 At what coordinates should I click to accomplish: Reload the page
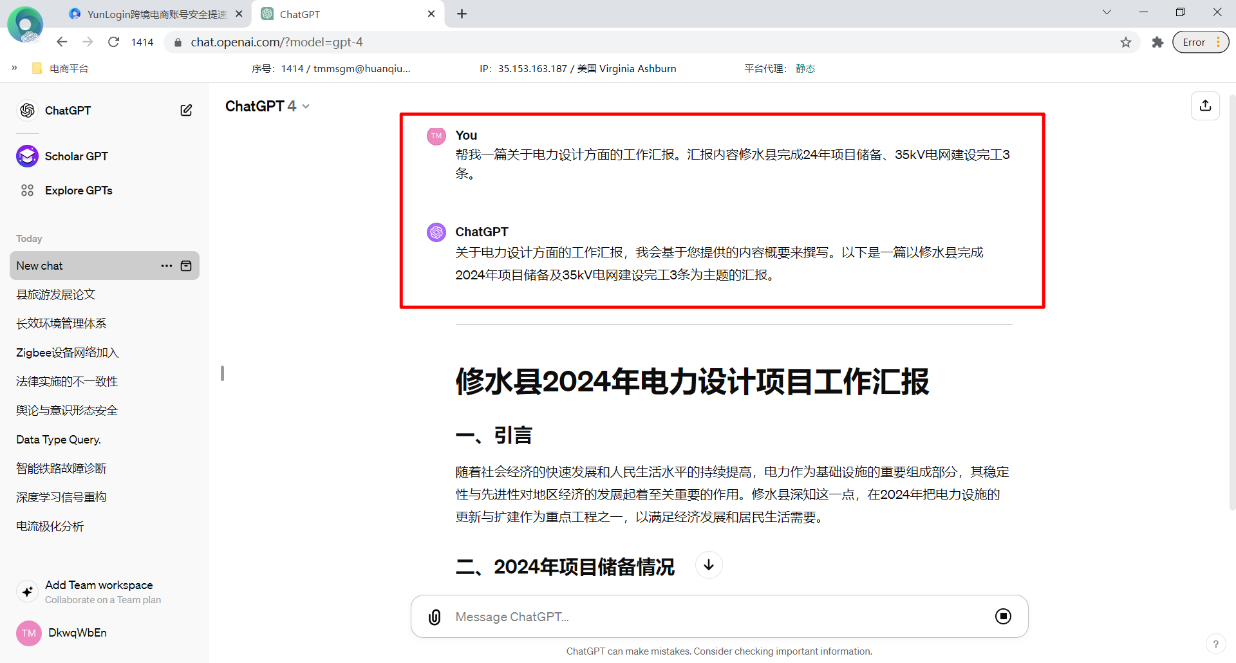coord(113,42)
